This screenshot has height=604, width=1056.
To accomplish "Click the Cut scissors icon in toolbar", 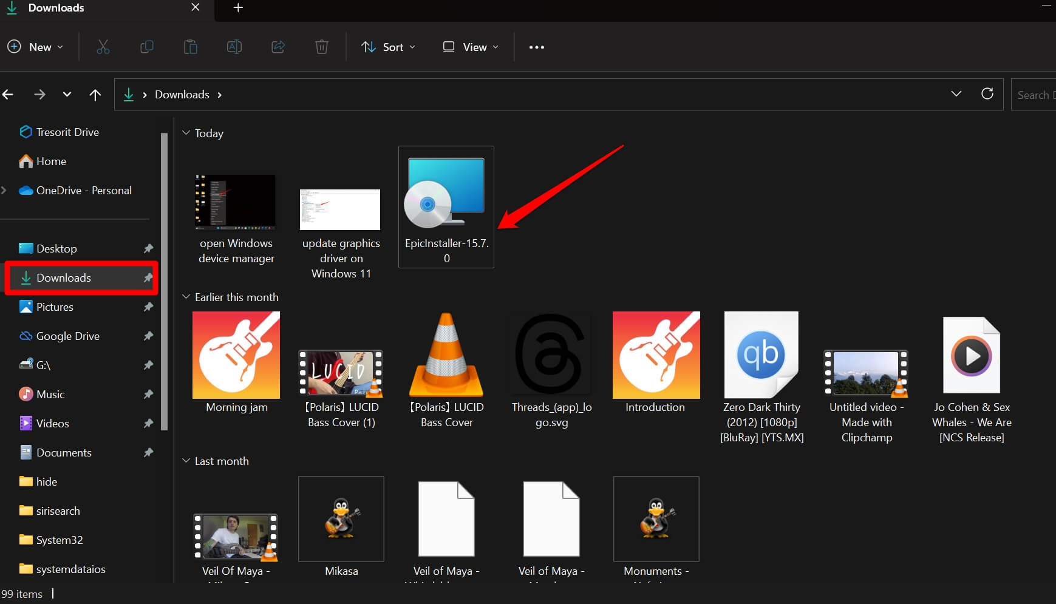I will tap(103, 47).
